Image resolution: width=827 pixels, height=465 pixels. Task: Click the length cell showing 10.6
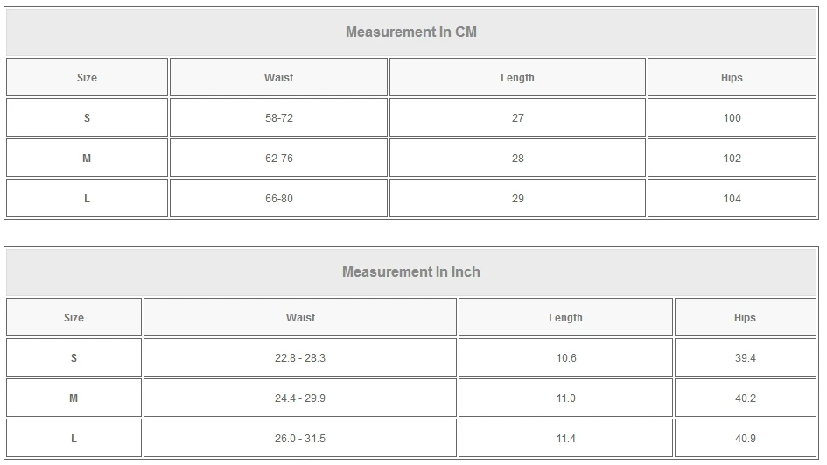[565, 358]
